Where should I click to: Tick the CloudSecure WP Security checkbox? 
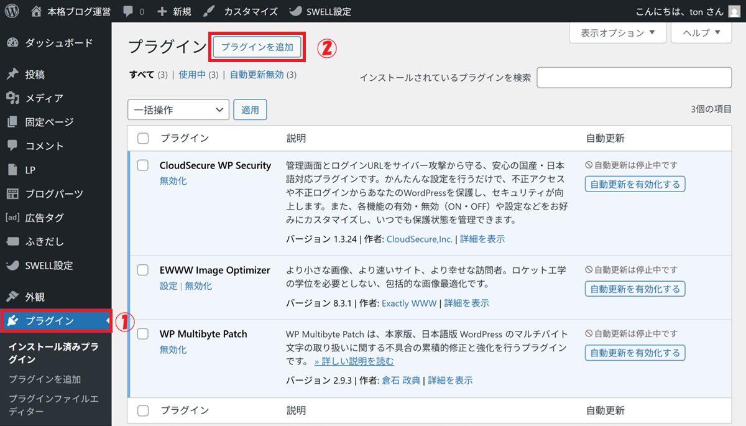pos(143,165)
